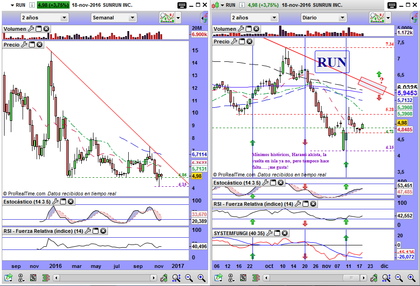Open the list icon in the Semanal toolbar
The width and height of the screenshot is (420, 286).
point(33,278)
